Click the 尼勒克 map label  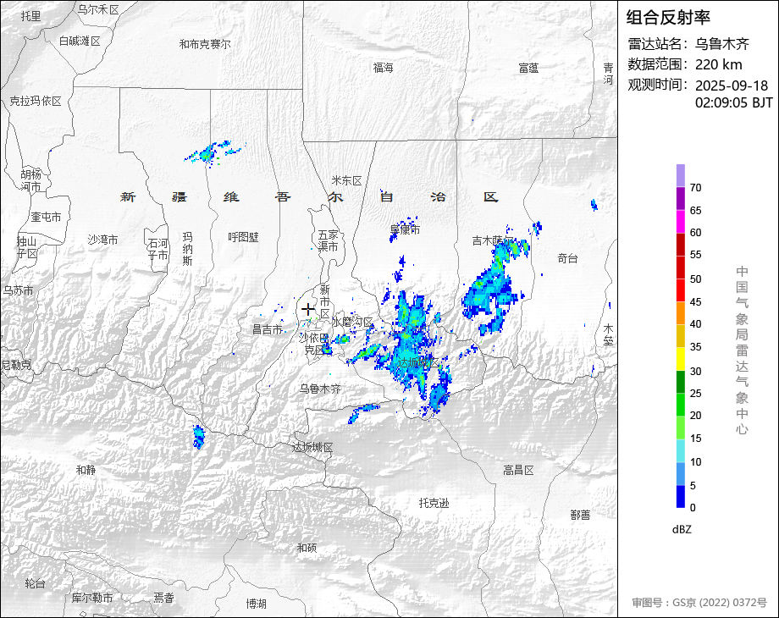pyautogui.click(x=16, y=365)
